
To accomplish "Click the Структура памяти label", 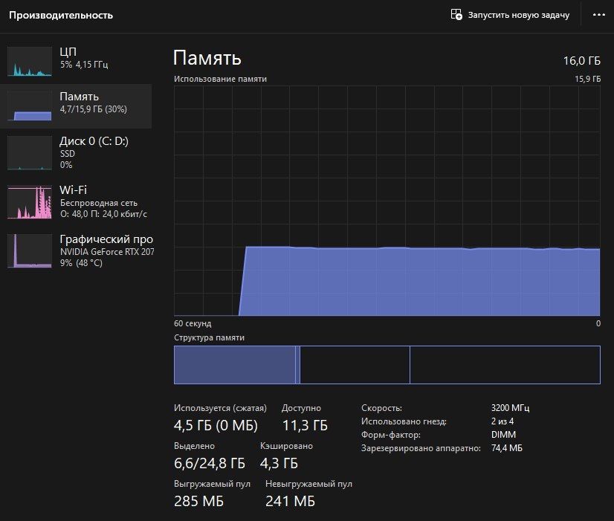I will (x=209, y=338).
